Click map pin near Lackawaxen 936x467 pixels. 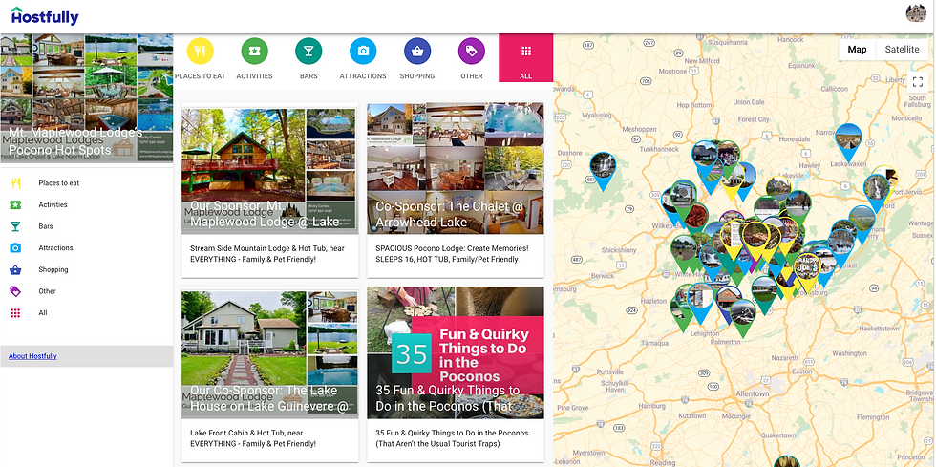848,141
